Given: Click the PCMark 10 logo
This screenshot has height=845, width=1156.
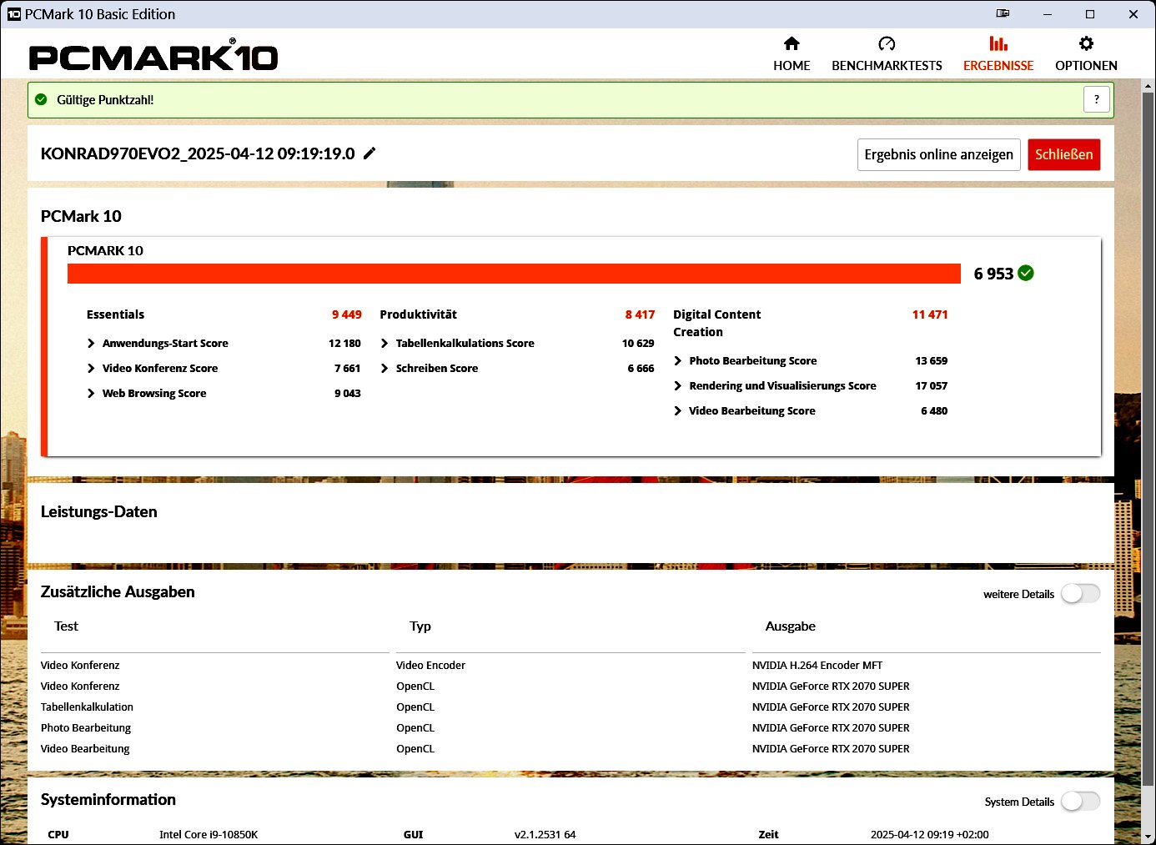Looking at the screenshot, I should pos(153,56).
